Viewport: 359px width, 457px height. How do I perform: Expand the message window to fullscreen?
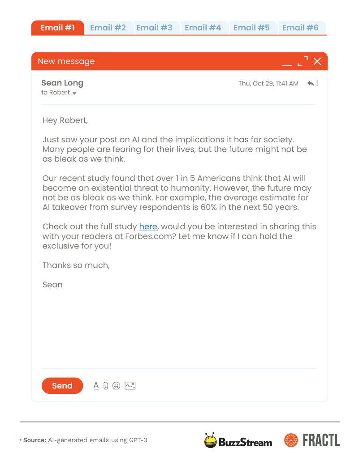(303, 61)
